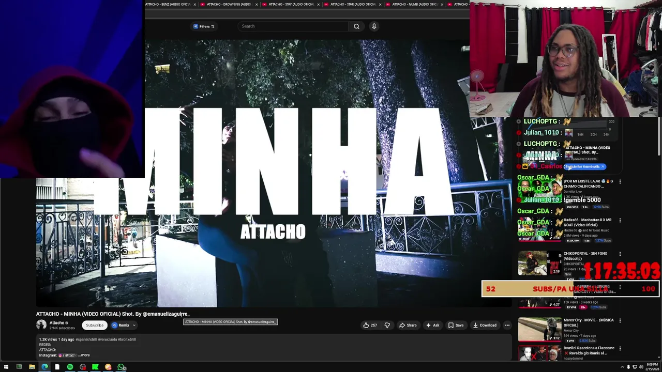Screen dimensions: 662x372
Task: Like the video with thumbs up
Action: pyautogui.click(x=370, y=325)
